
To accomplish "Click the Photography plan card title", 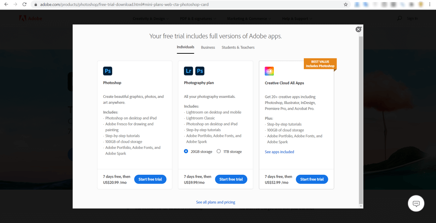I will pos(199,83).
